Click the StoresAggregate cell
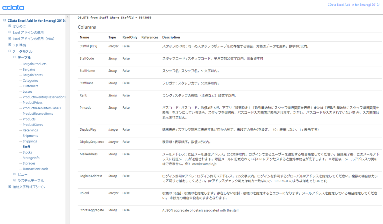The width and height of the screenshot is (383, 224). point(92,210)
